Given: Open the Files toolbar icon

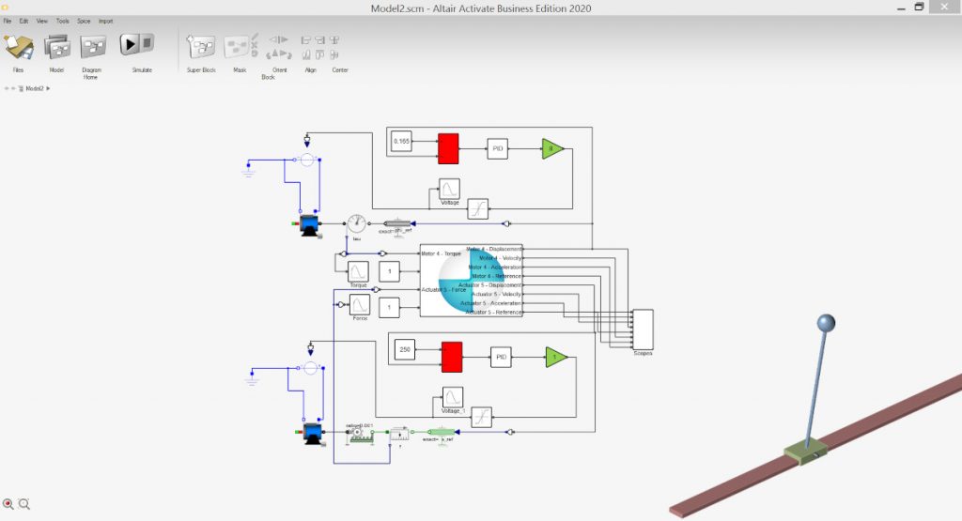Looking at the screenshot, I should 18,47.
